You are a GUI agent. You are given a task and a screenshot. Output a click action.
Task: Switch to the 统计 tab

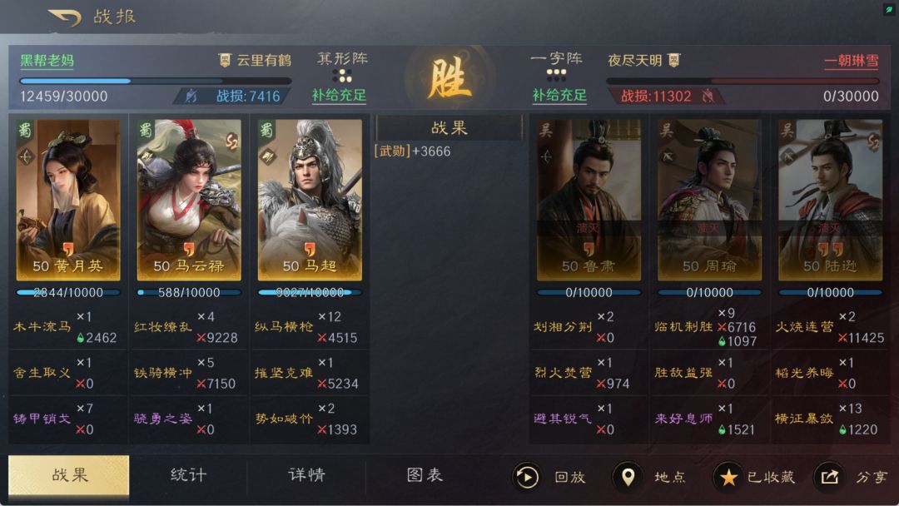click(188, 475)
